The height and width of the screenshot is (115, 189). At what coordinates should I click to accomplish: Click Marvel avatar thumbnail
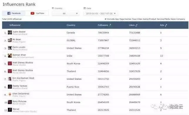(10, 110)
